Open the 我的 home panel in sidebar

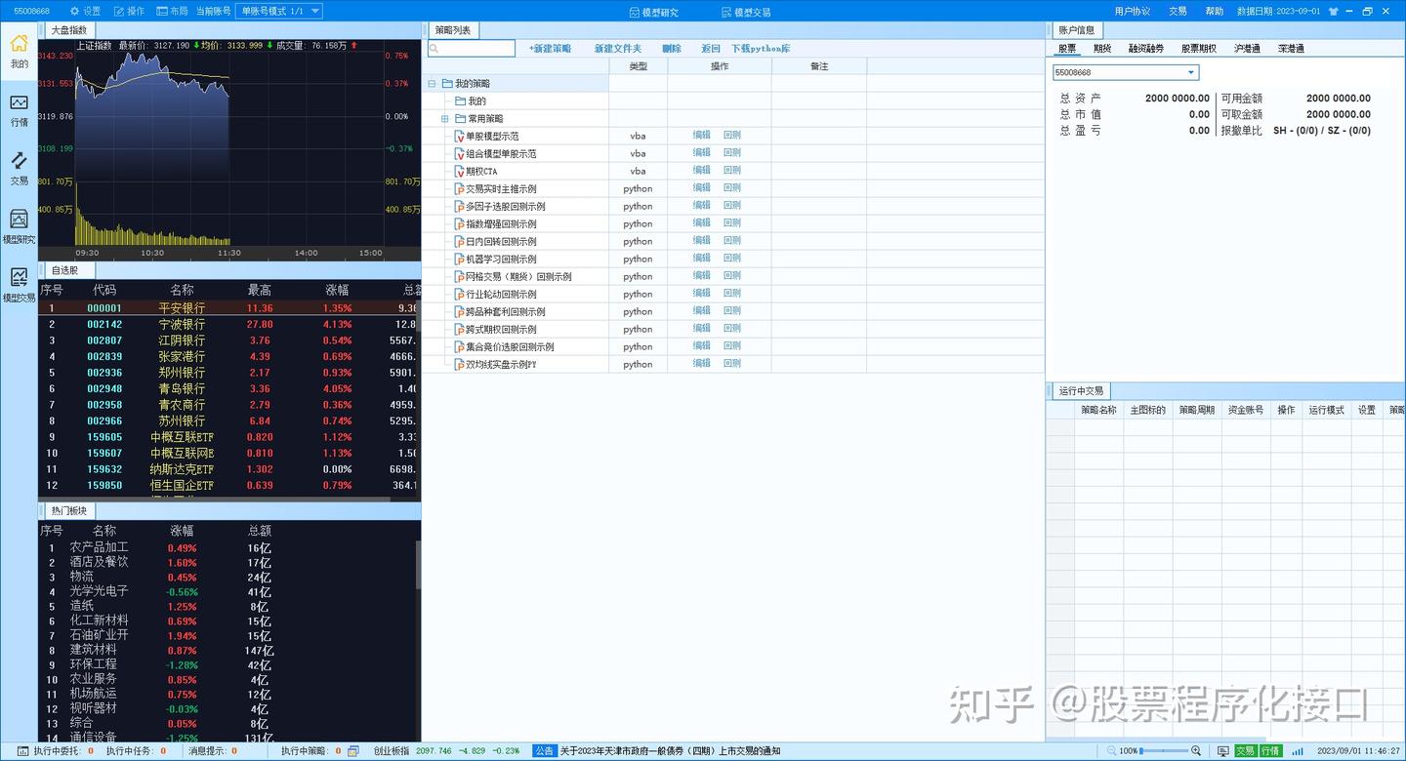19,51
